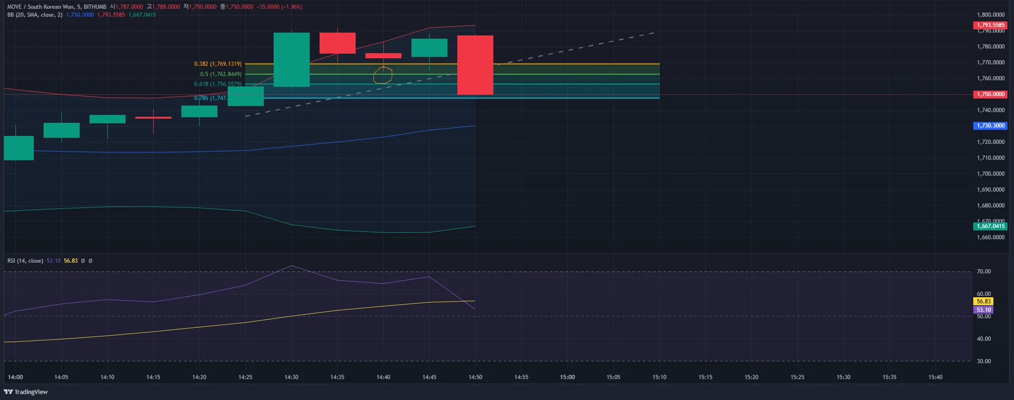Click the 15:40 time axis label

click(935, 377)
